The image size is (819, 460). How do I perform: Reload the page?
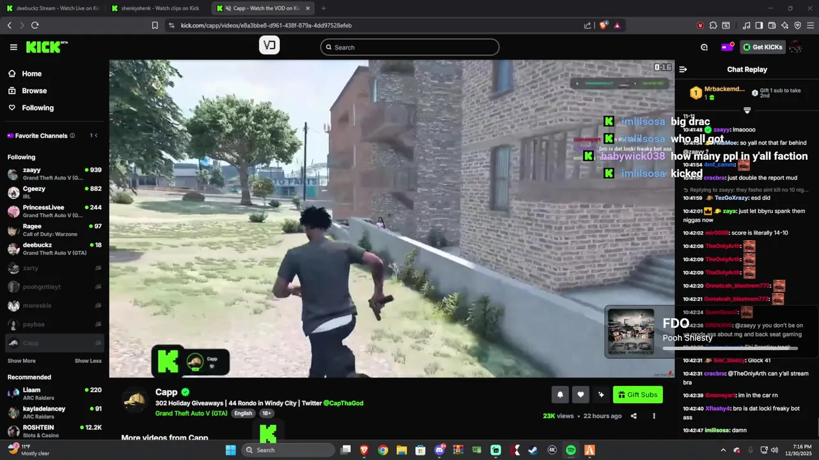(35, 26)
